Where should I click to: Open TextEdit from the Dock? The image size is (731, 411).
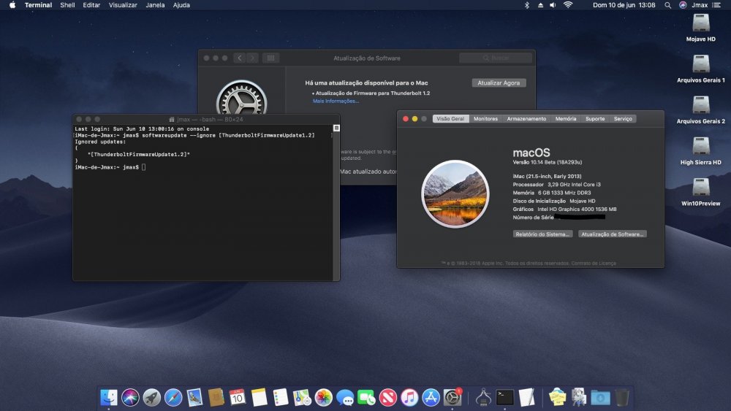pos(526,398)
